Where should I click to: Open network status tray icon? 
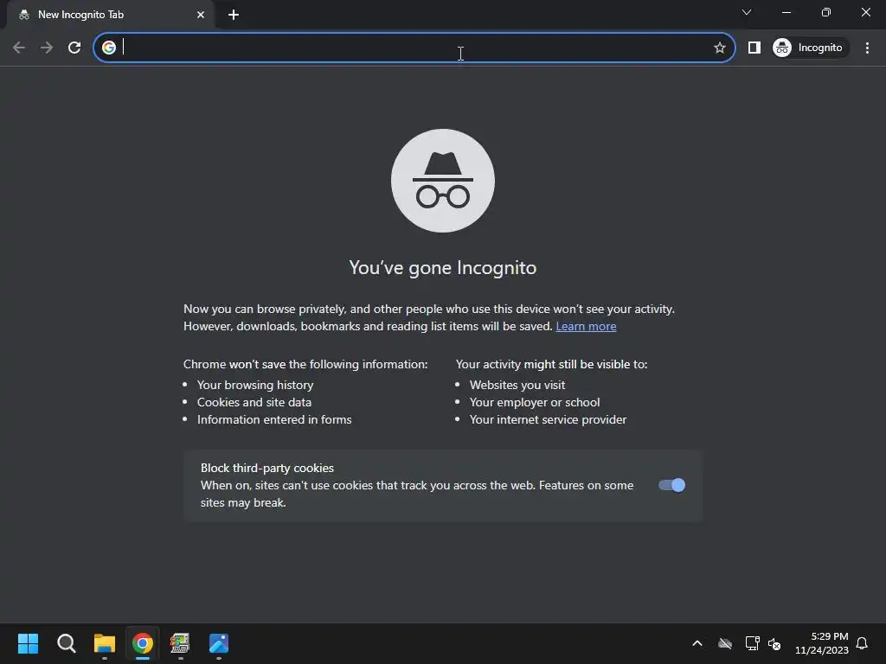click(752, 643)
